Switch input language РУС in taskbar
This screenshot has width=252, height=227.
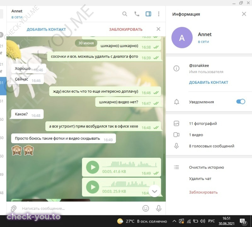click(211, 221)
